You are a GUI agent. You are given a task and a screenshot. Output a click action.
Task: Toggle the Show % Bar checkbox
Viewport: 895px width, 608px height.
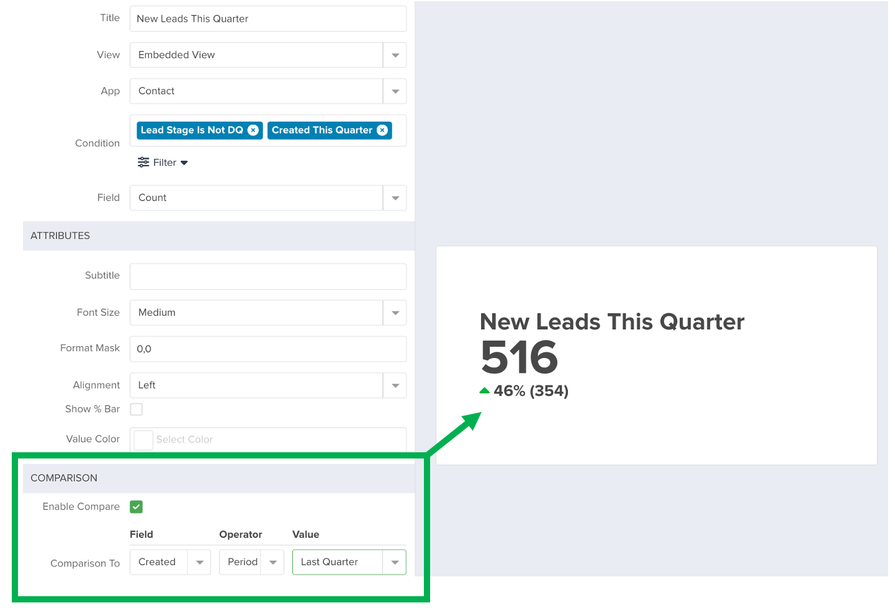pos(137,409)
